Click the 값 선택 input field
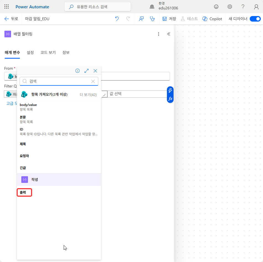This screenshot has height=262, width=263. pos(137,94)
